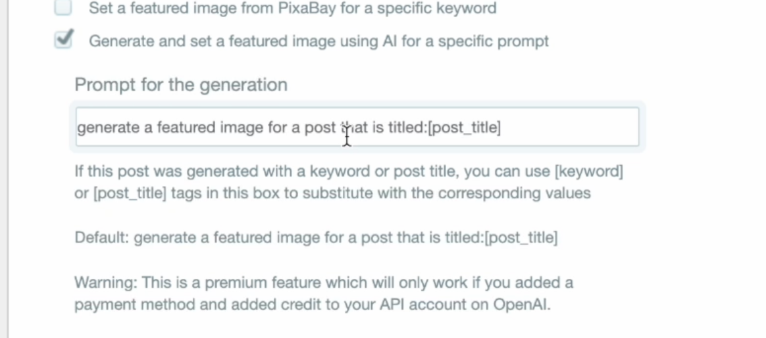Enable the PixaBay featured image checkbox
Screen dimensions: 766x338
click(63, 9)
